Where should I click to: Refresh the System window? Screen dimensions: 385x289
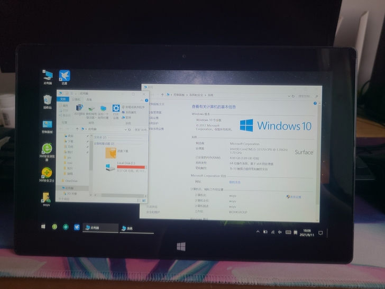(x=293, y=96)
